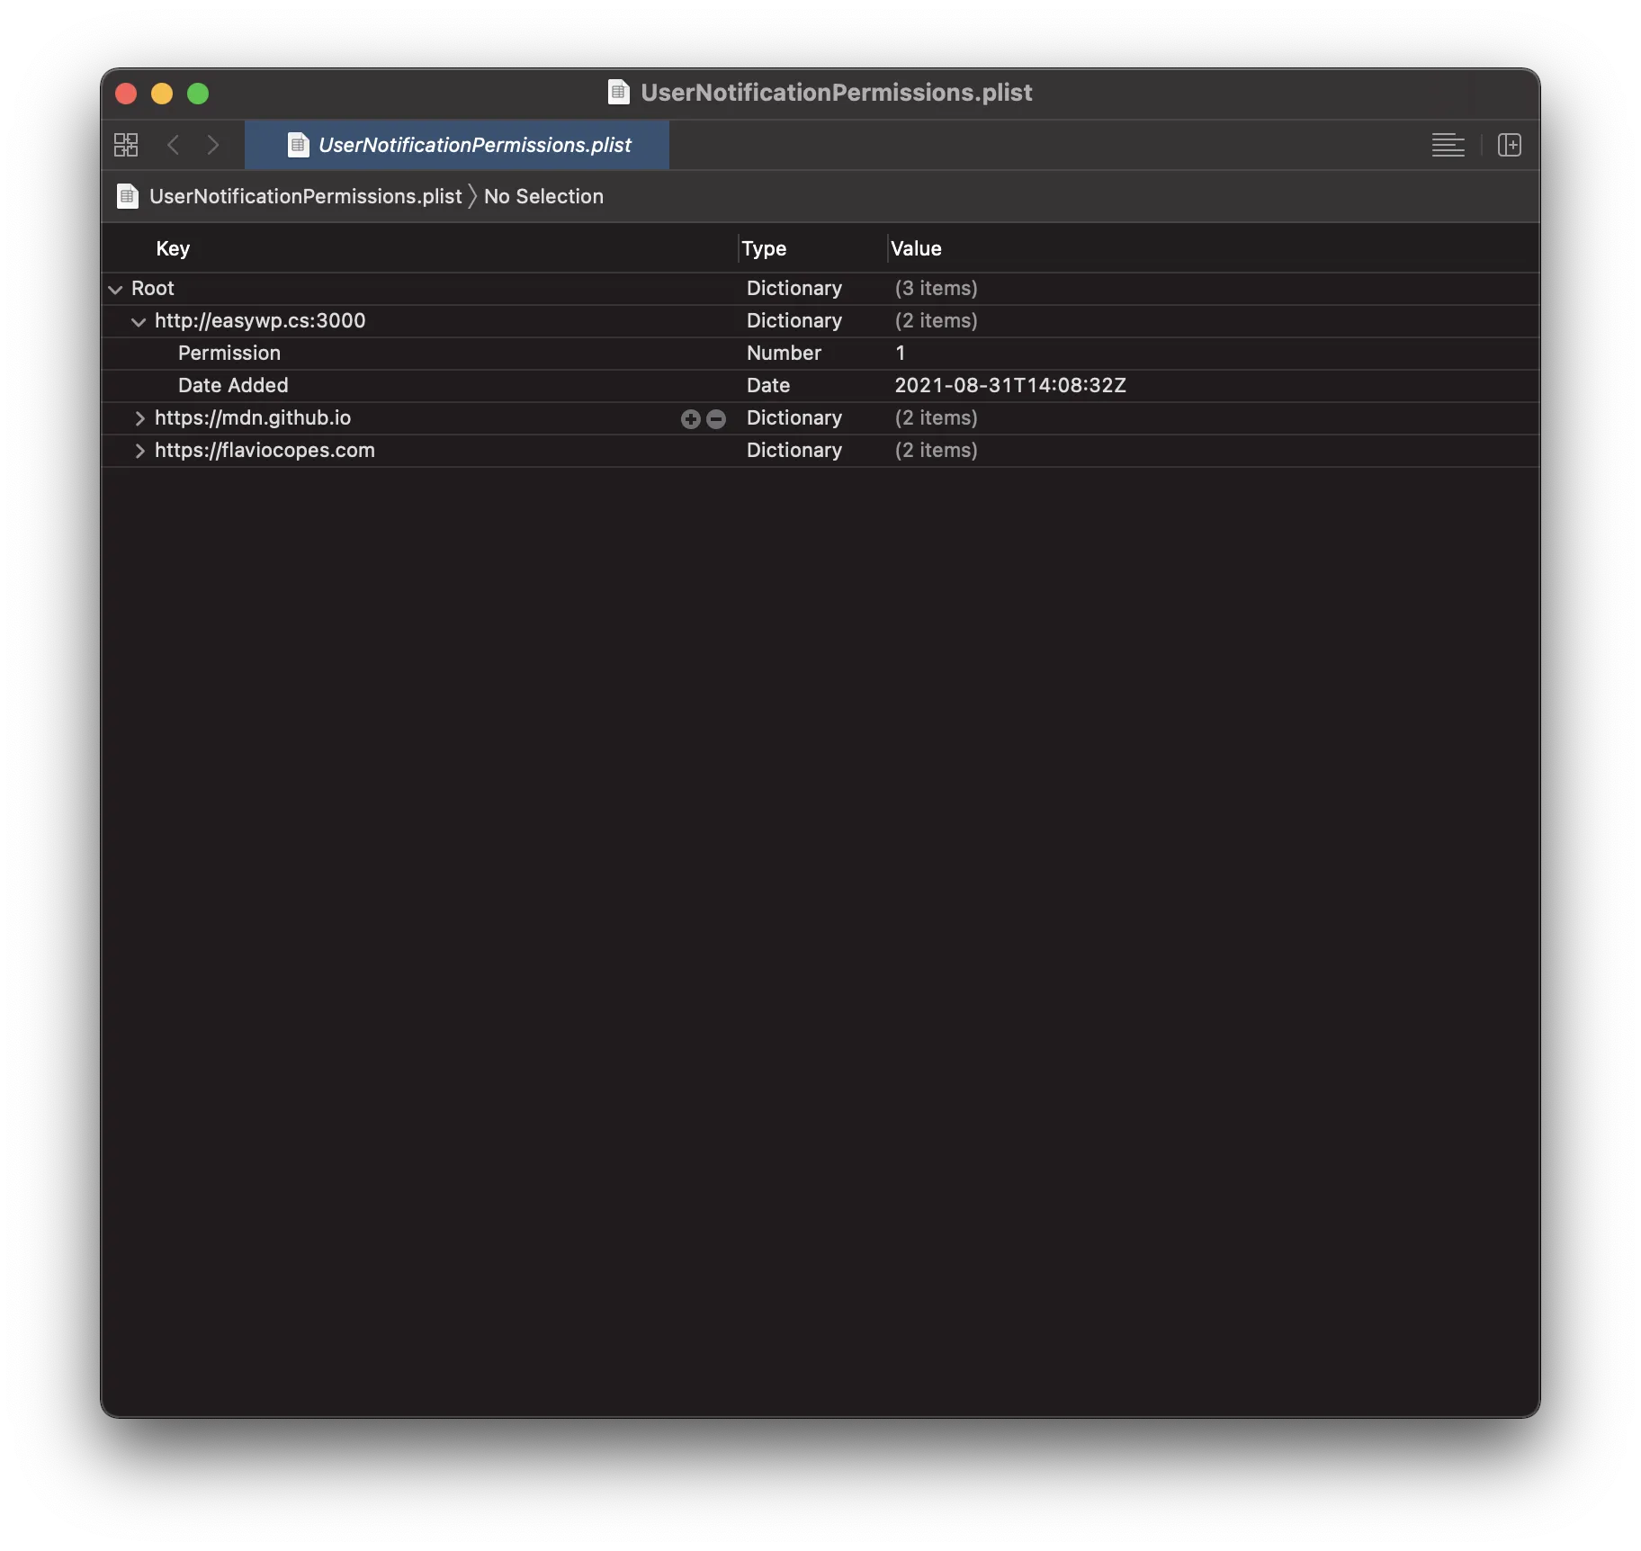Click the date value 2021-08-31T14:08:32Z
Viewport: 1641px width, 1551px height.
click(1010, 385)
